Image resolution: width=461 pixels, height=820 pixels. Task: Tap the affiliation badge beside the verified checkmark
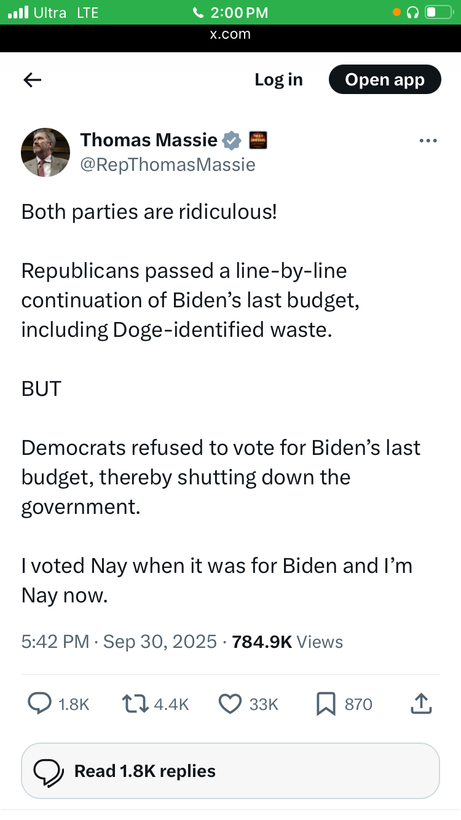pos(258,141)
